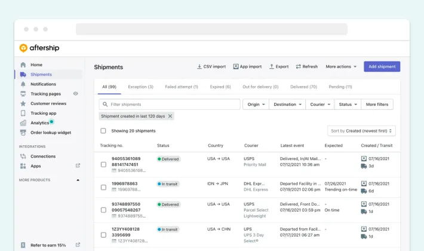The width and height of the screenshot is (424, 251).
Task: Click the USA → CHN country cell
Action: 219,229
